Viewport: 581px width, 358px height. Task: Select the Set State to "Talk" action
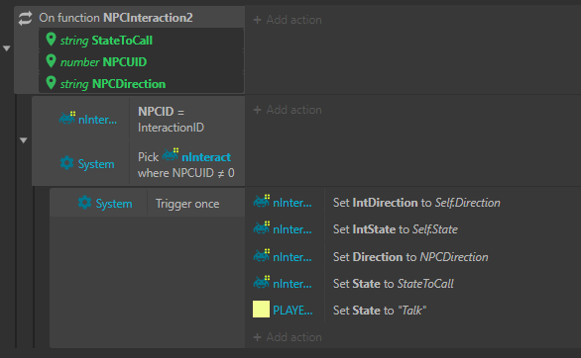[380, 310]
